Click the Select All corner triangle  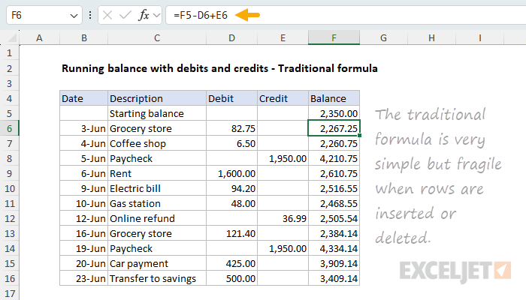click(x=11, y=37)
